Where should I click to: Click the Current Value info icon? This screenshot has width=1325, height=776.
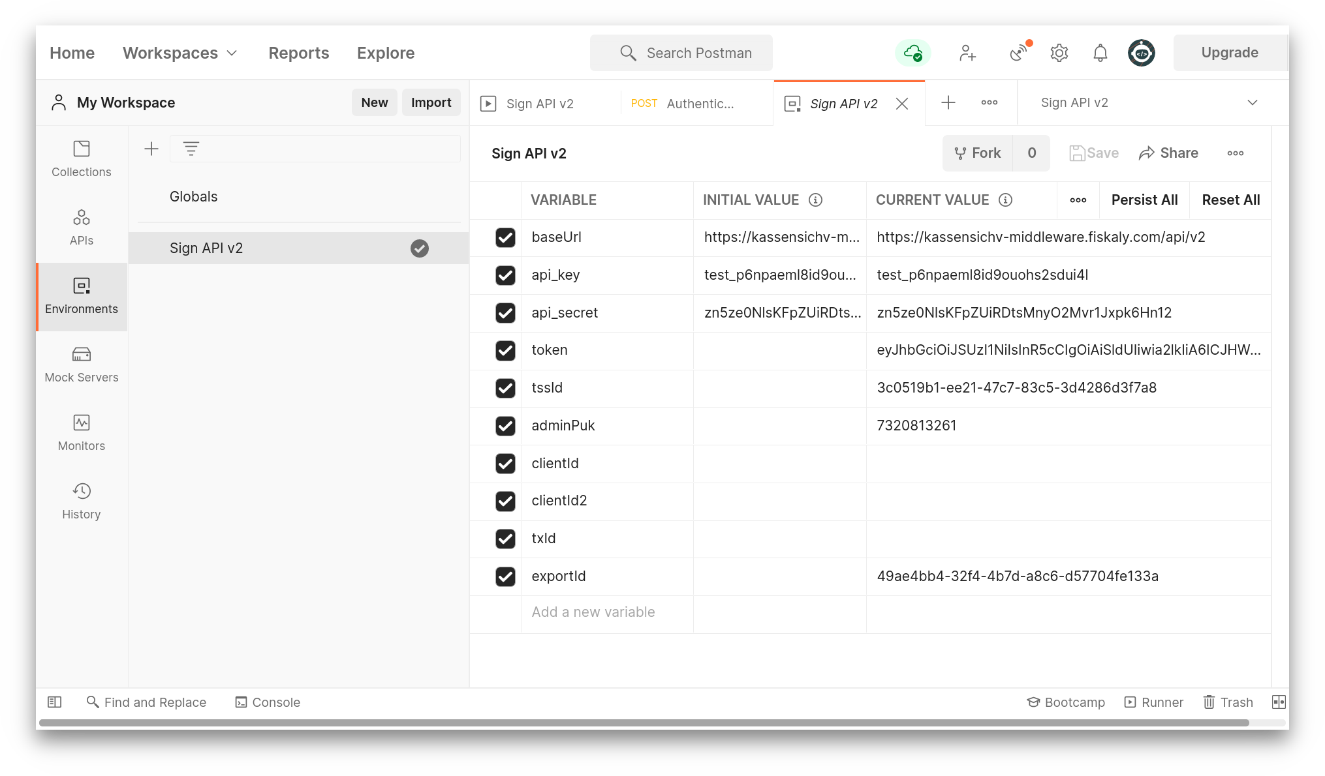1005,200
